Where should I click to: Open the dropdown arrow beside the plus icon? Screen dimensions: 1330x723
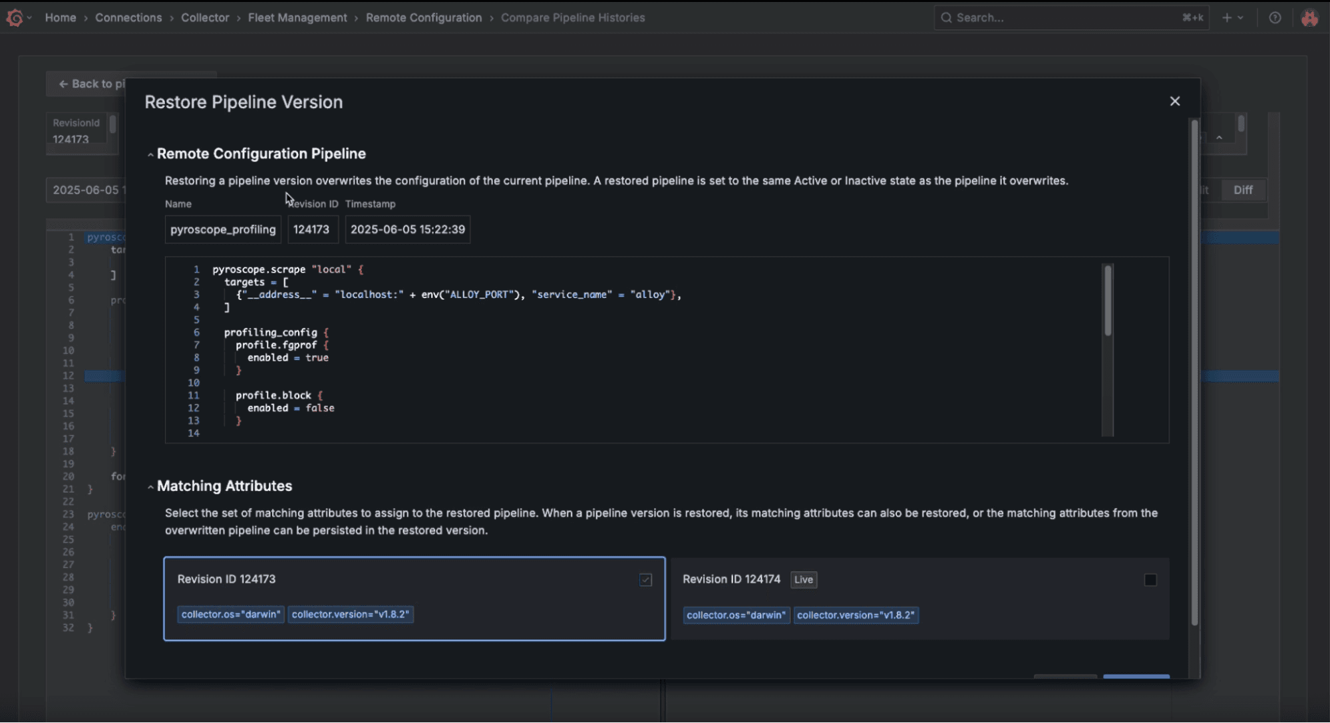1242,17
